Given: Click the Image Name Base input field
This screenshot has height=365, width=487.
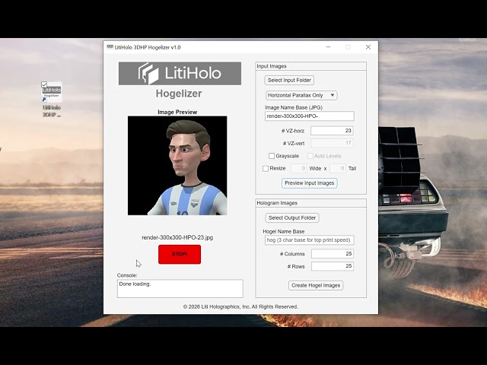Looking at the screenshot, I should tap(310, 116).
